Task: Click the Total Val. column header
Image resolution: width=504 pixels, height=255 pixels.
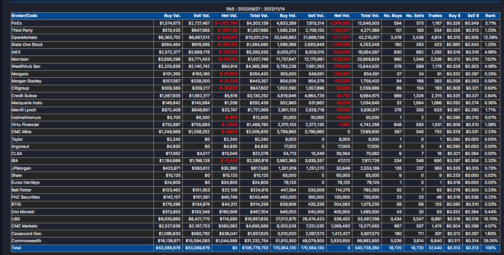Action: 259,16
